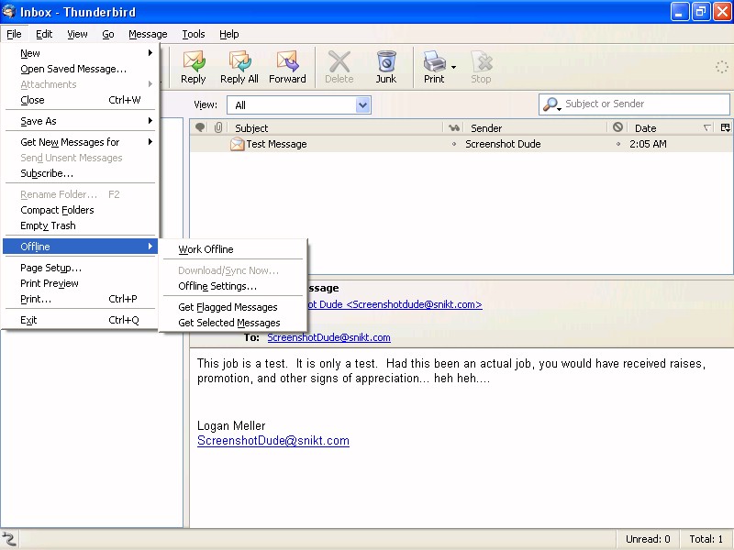Select Work Offline from submenu
Viewport: 734px width, 550px height.
(x=233, y=249)
